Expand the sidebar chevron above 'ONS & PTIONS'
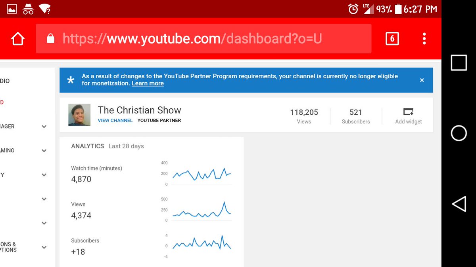 (x=44, y=223)
